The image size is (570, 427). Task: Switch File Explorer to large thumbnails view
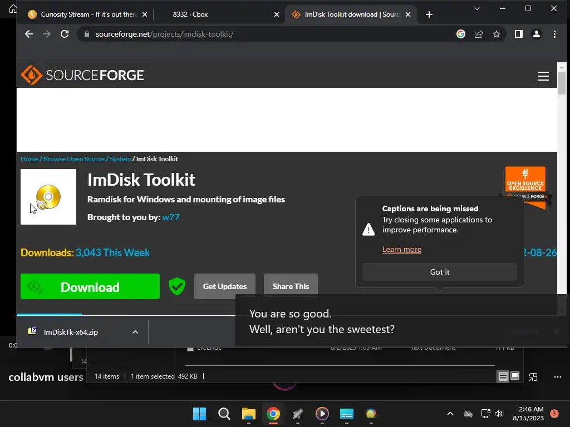(x=515, y=376)
